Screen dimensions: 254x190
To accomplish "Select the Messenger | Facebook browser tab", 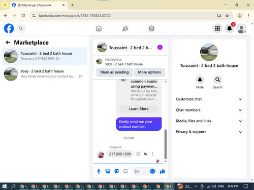I will (x=39, y=5).
